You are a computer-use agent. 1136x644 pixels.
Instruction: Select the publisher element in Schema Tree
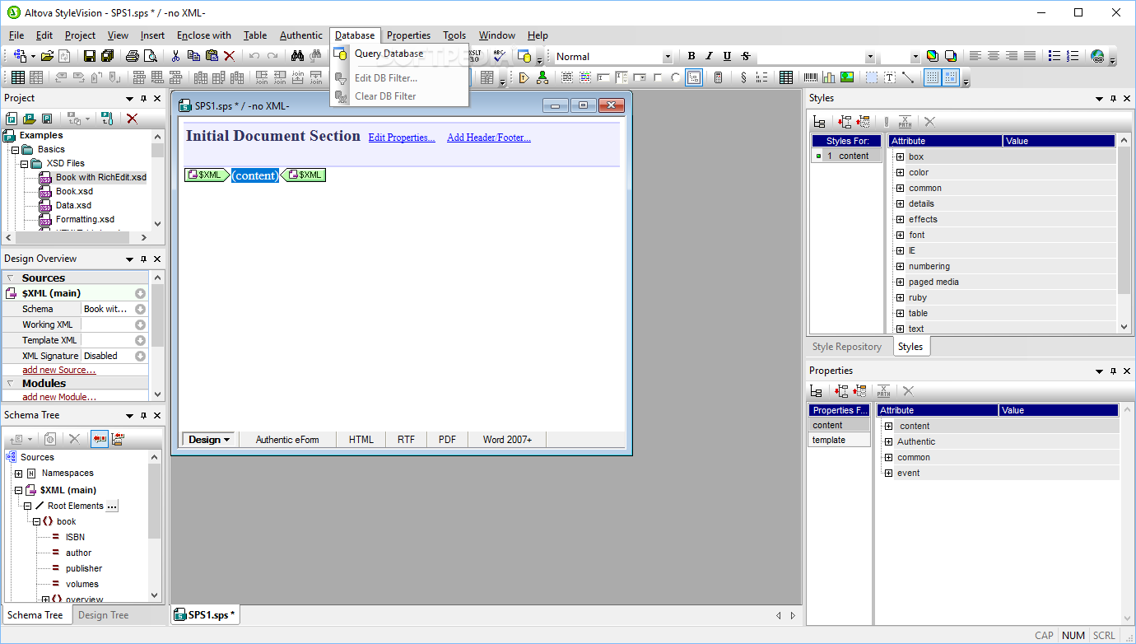pos(84,568)
